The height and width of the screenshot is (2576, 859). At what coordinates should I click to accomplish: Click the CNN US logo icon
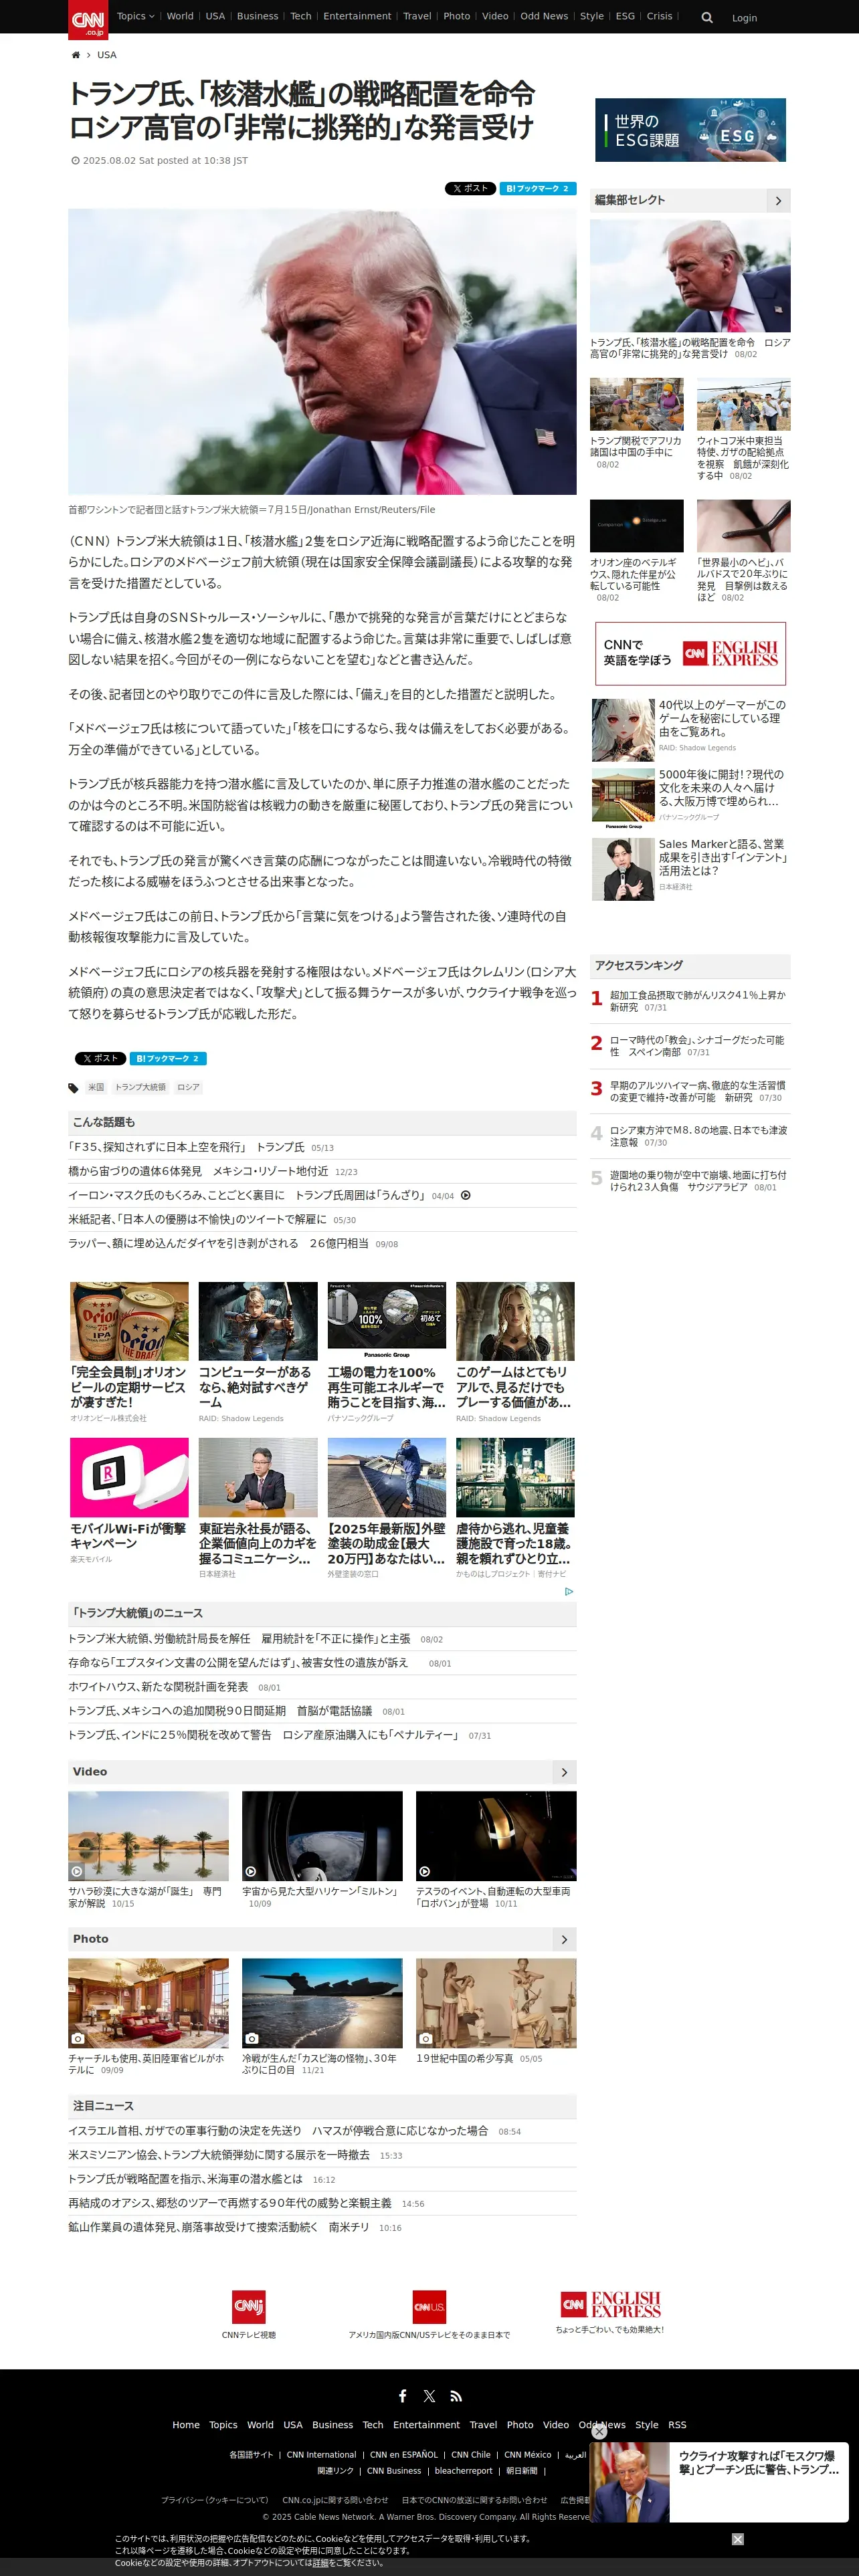tap(429, 2306)
